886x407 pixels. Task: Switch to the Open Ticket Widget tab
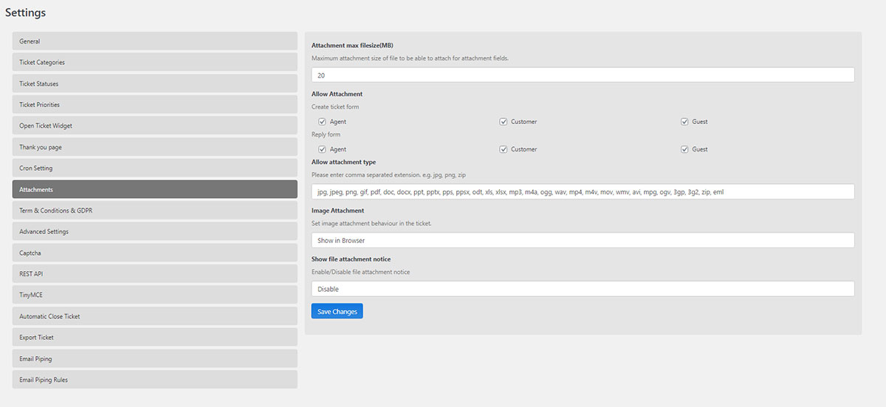pyautogui.click(x=154, y=126)
